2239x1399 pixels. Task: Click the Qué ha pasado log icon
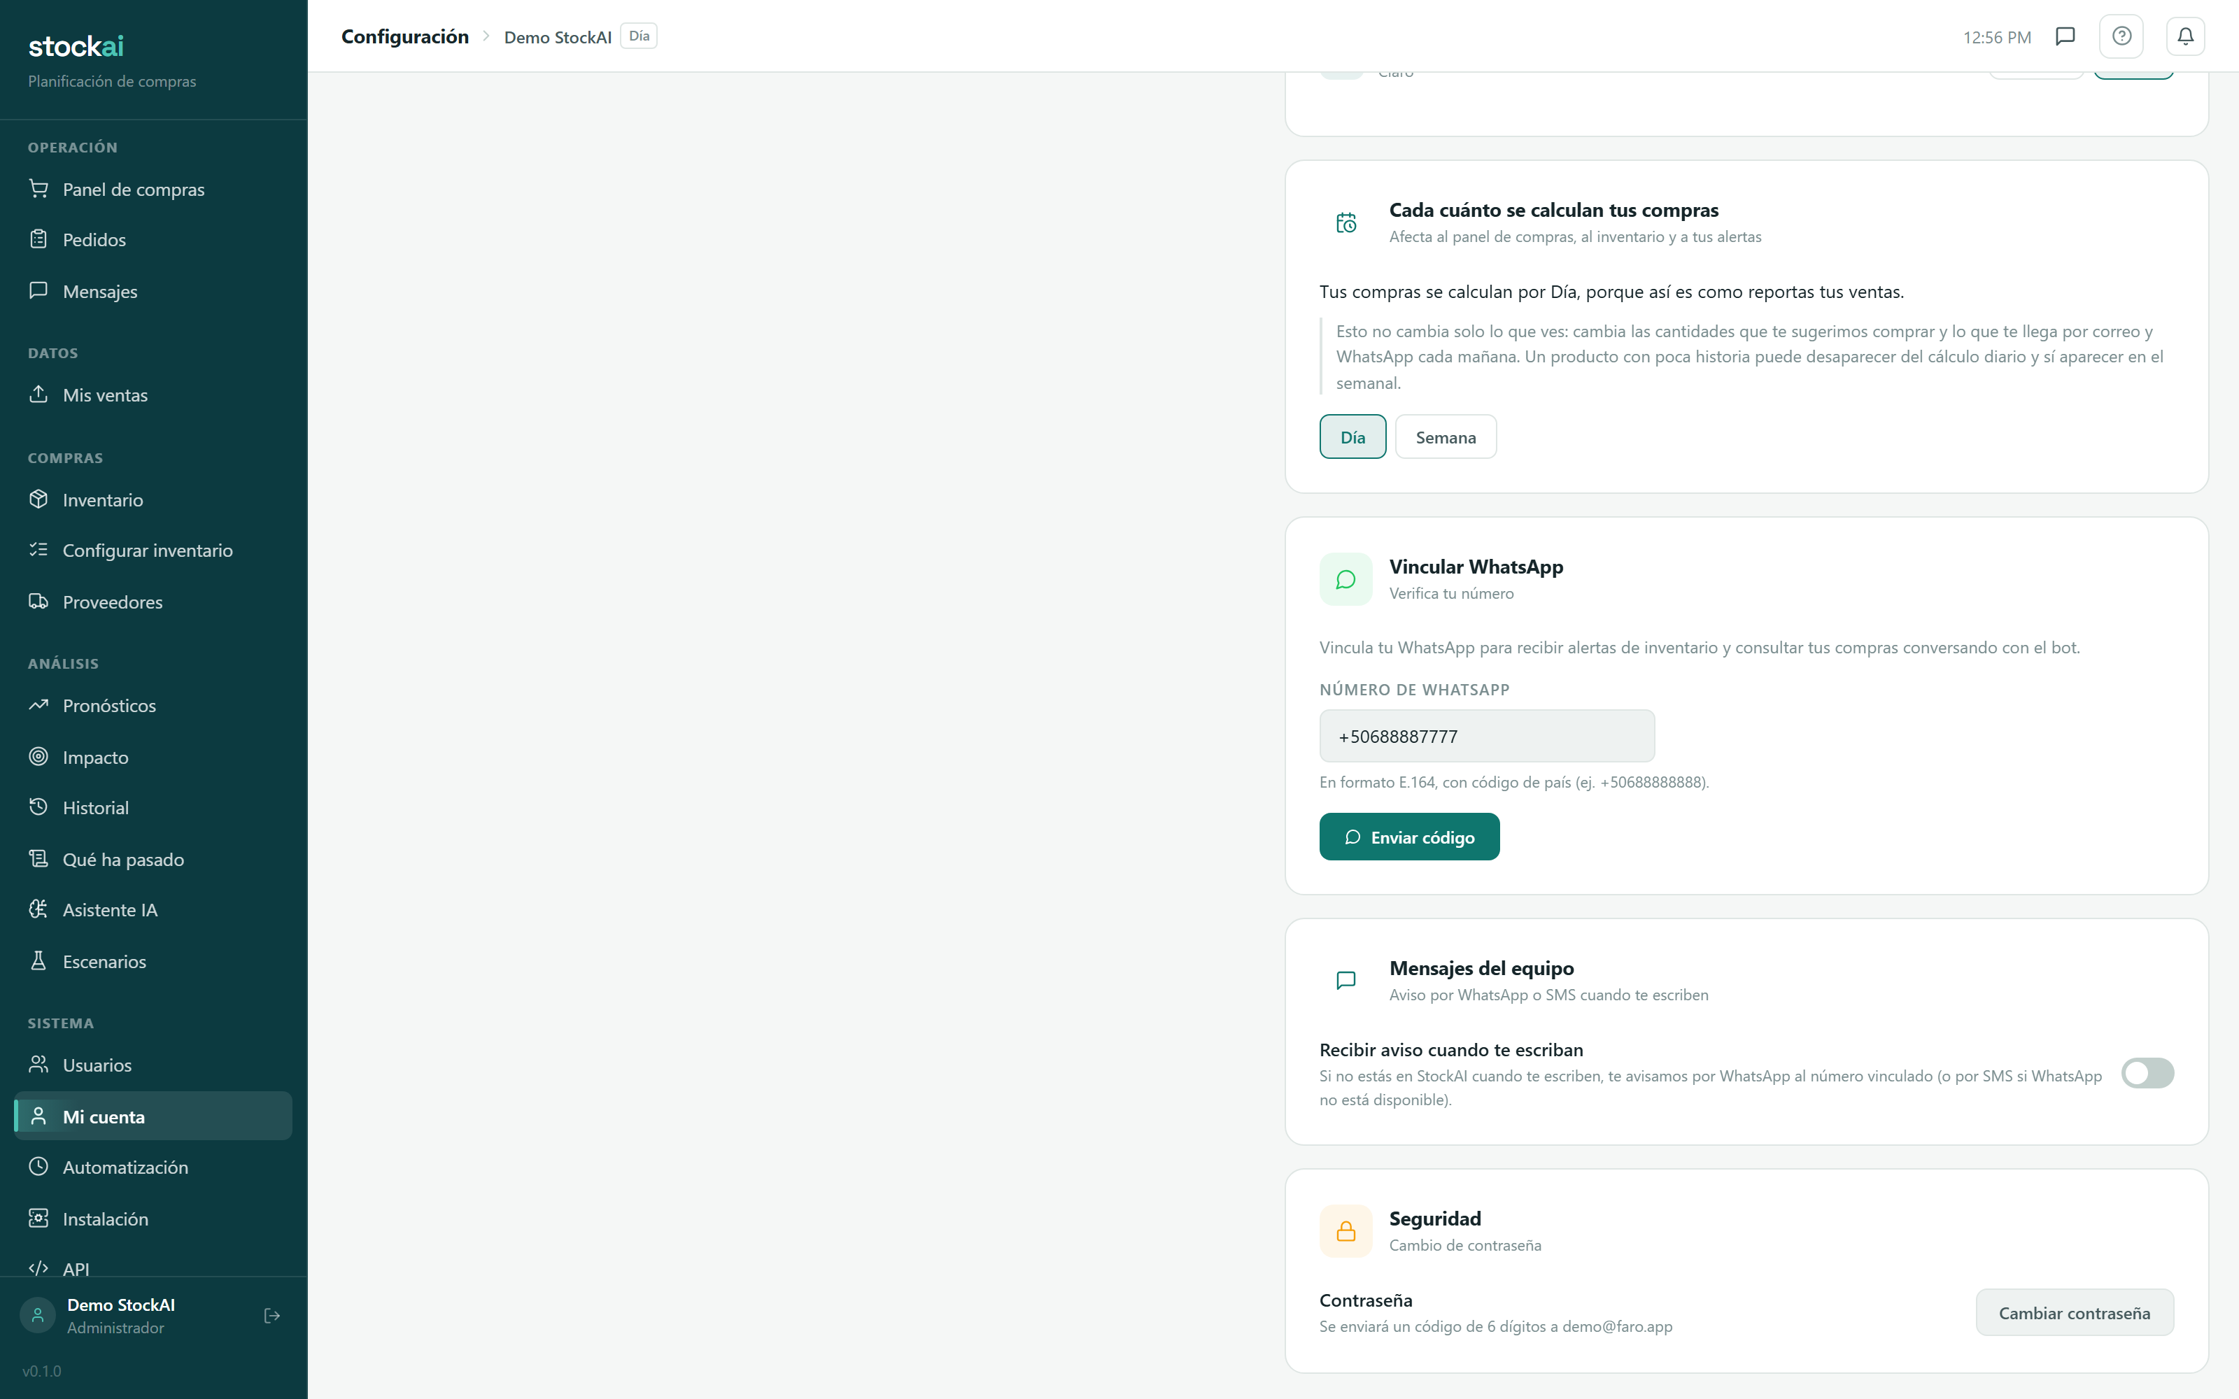[38, 859]
